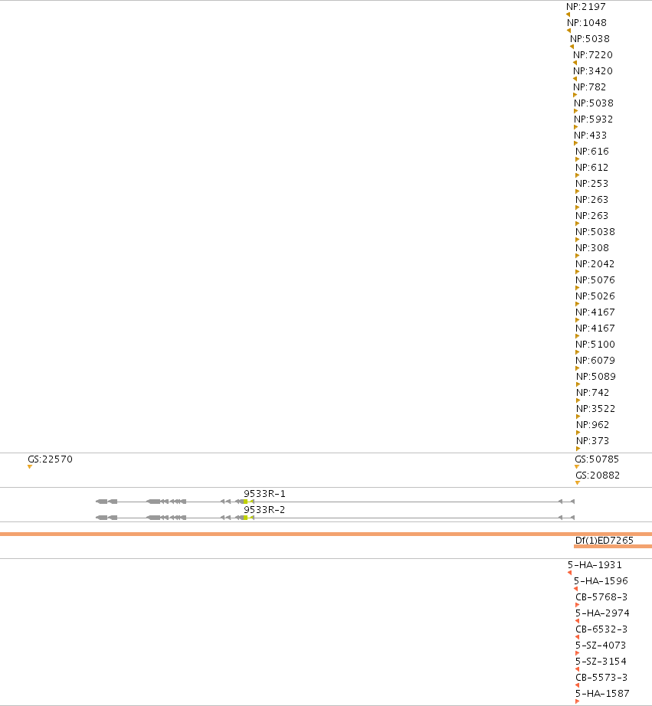The height and width of the screenshot is (706, 652).
Task: Click the NP:5932 label
Action: [594, 119]
